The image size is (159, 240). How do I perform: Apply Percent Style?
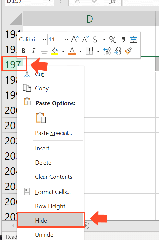click(x=113, y=40)
